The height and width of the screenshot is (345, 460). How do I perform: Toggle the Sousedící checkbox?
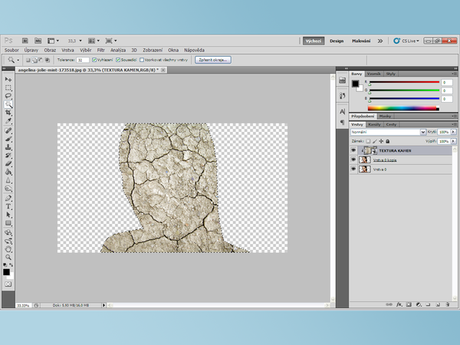pyautogui.click(x=119, y=59)
